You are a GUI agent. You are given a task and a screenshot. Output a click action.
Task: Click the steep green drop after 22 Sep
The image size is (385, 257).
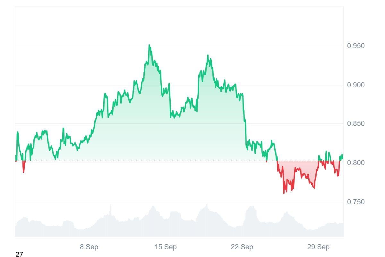pyautogui.click(x=245, y=128)
